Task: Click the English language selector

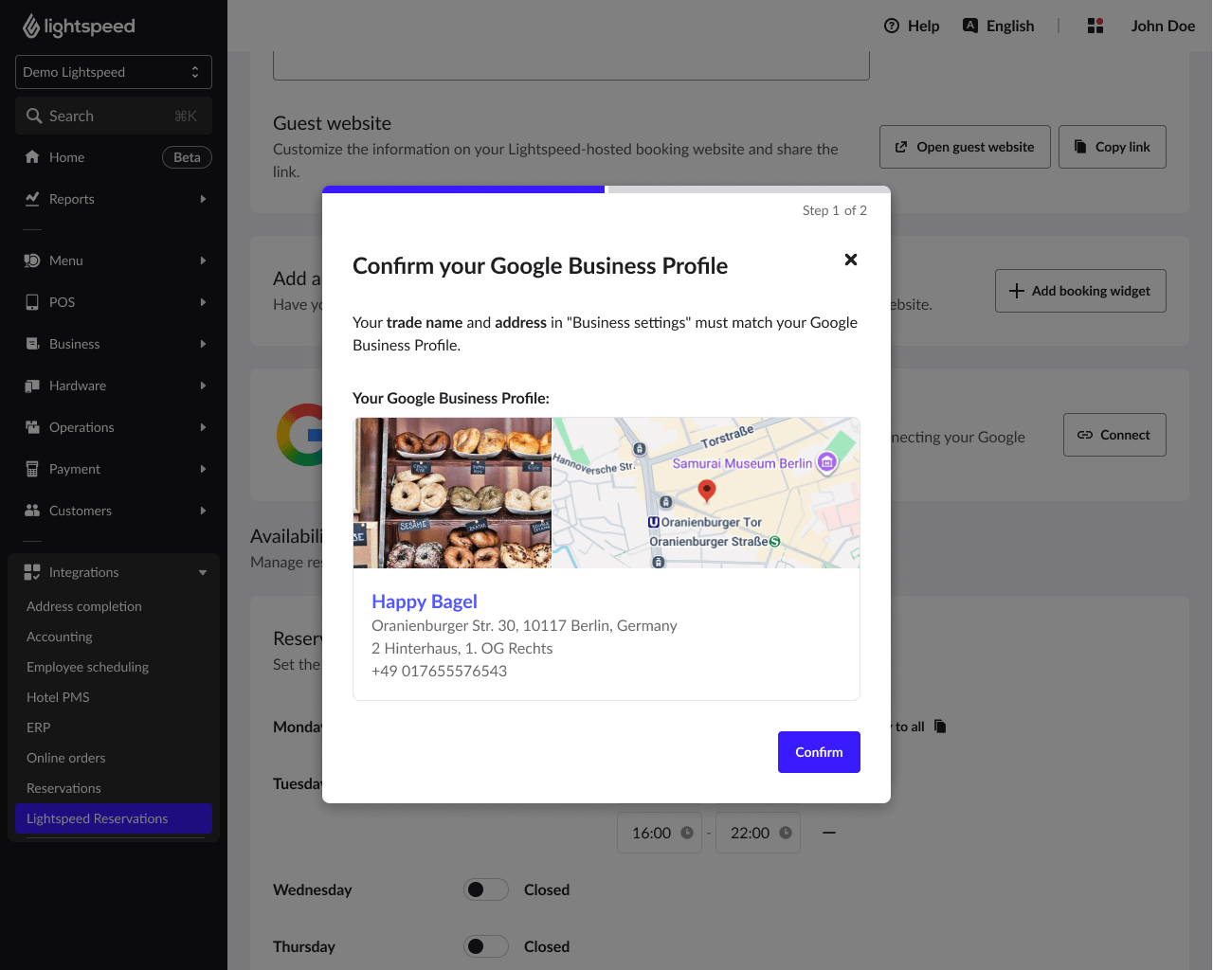Action: (x=999, y=26)
